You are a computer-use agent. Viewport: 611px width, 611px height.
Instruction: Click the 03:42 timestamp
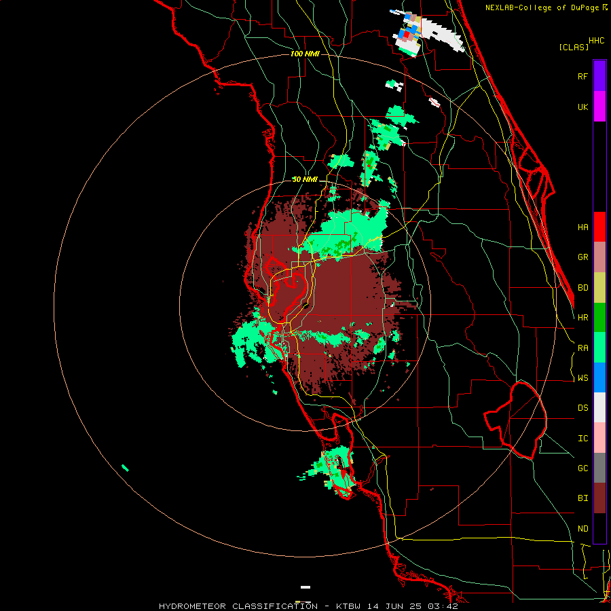point(443,606)
